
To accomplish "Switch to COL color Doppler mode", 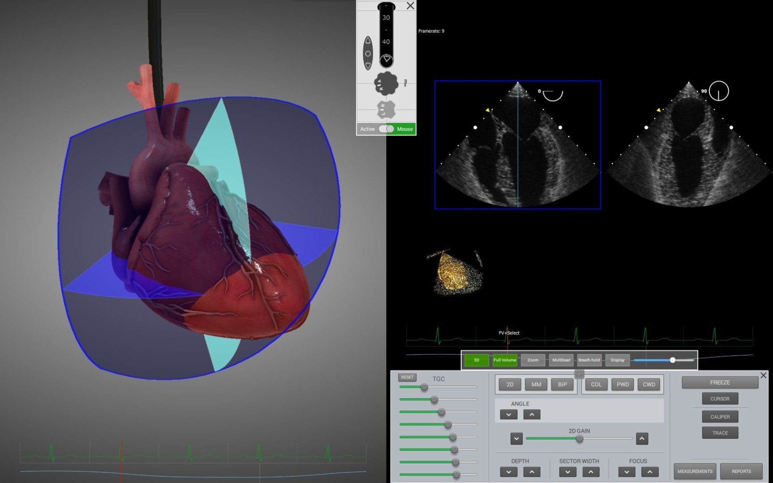I will [596, 384].
